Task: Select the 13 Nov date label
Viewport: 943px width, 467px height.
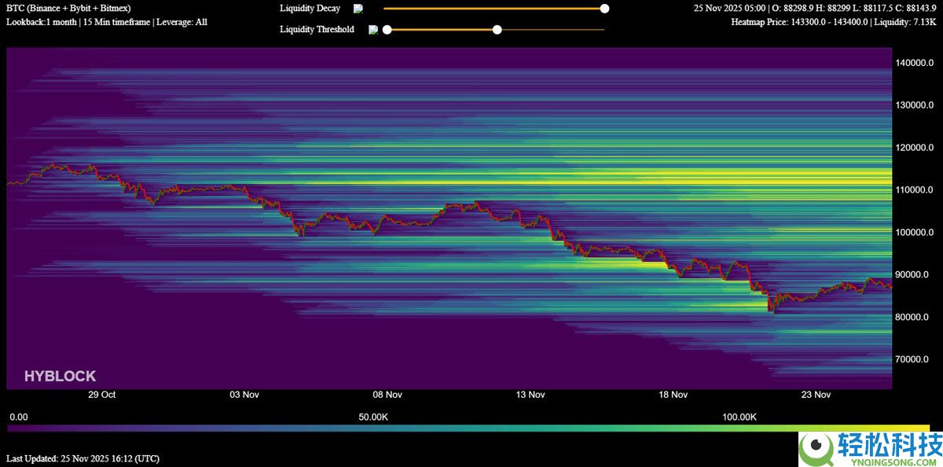Action: (530, 395)
